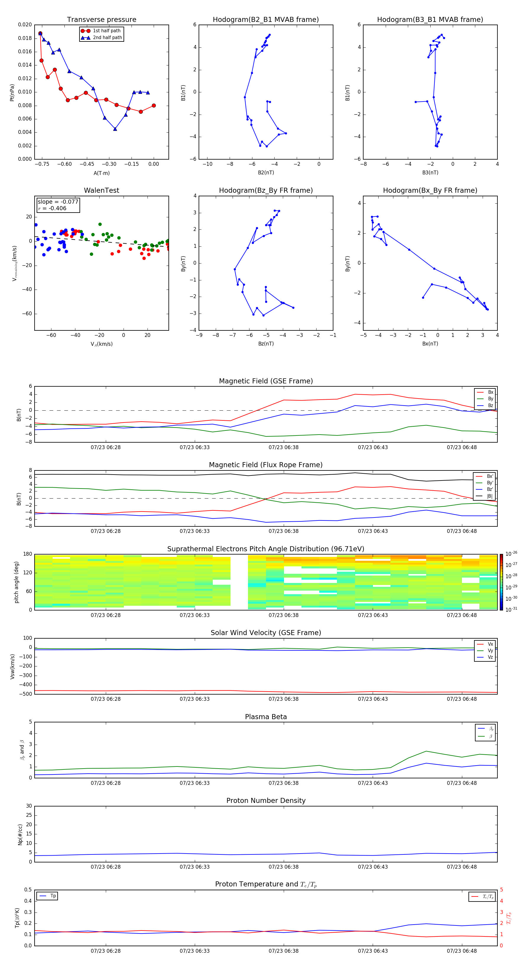The image size is (532, 977).
Task: Click the 'Tp' legend entry
Action: pyautogui.click(x=47, y=896)
